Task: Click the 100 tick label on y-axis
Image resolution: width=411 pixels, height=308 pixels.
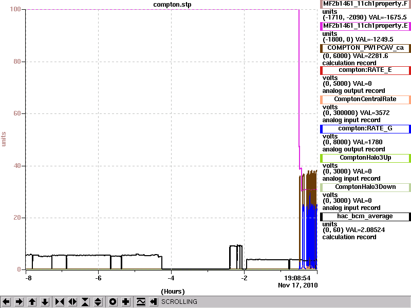Action: pyautogui.click(x=15, y=9)
